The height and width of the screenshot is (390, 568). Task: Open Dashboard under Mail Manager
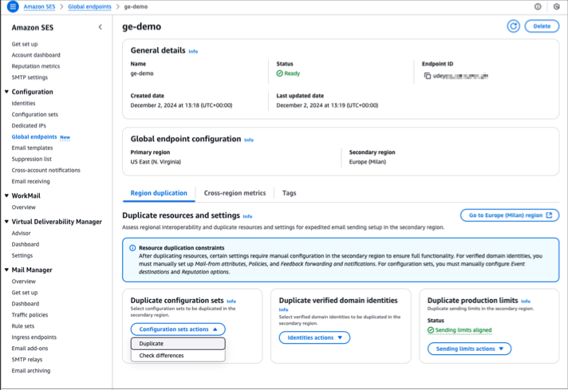(x=26, y=304)
